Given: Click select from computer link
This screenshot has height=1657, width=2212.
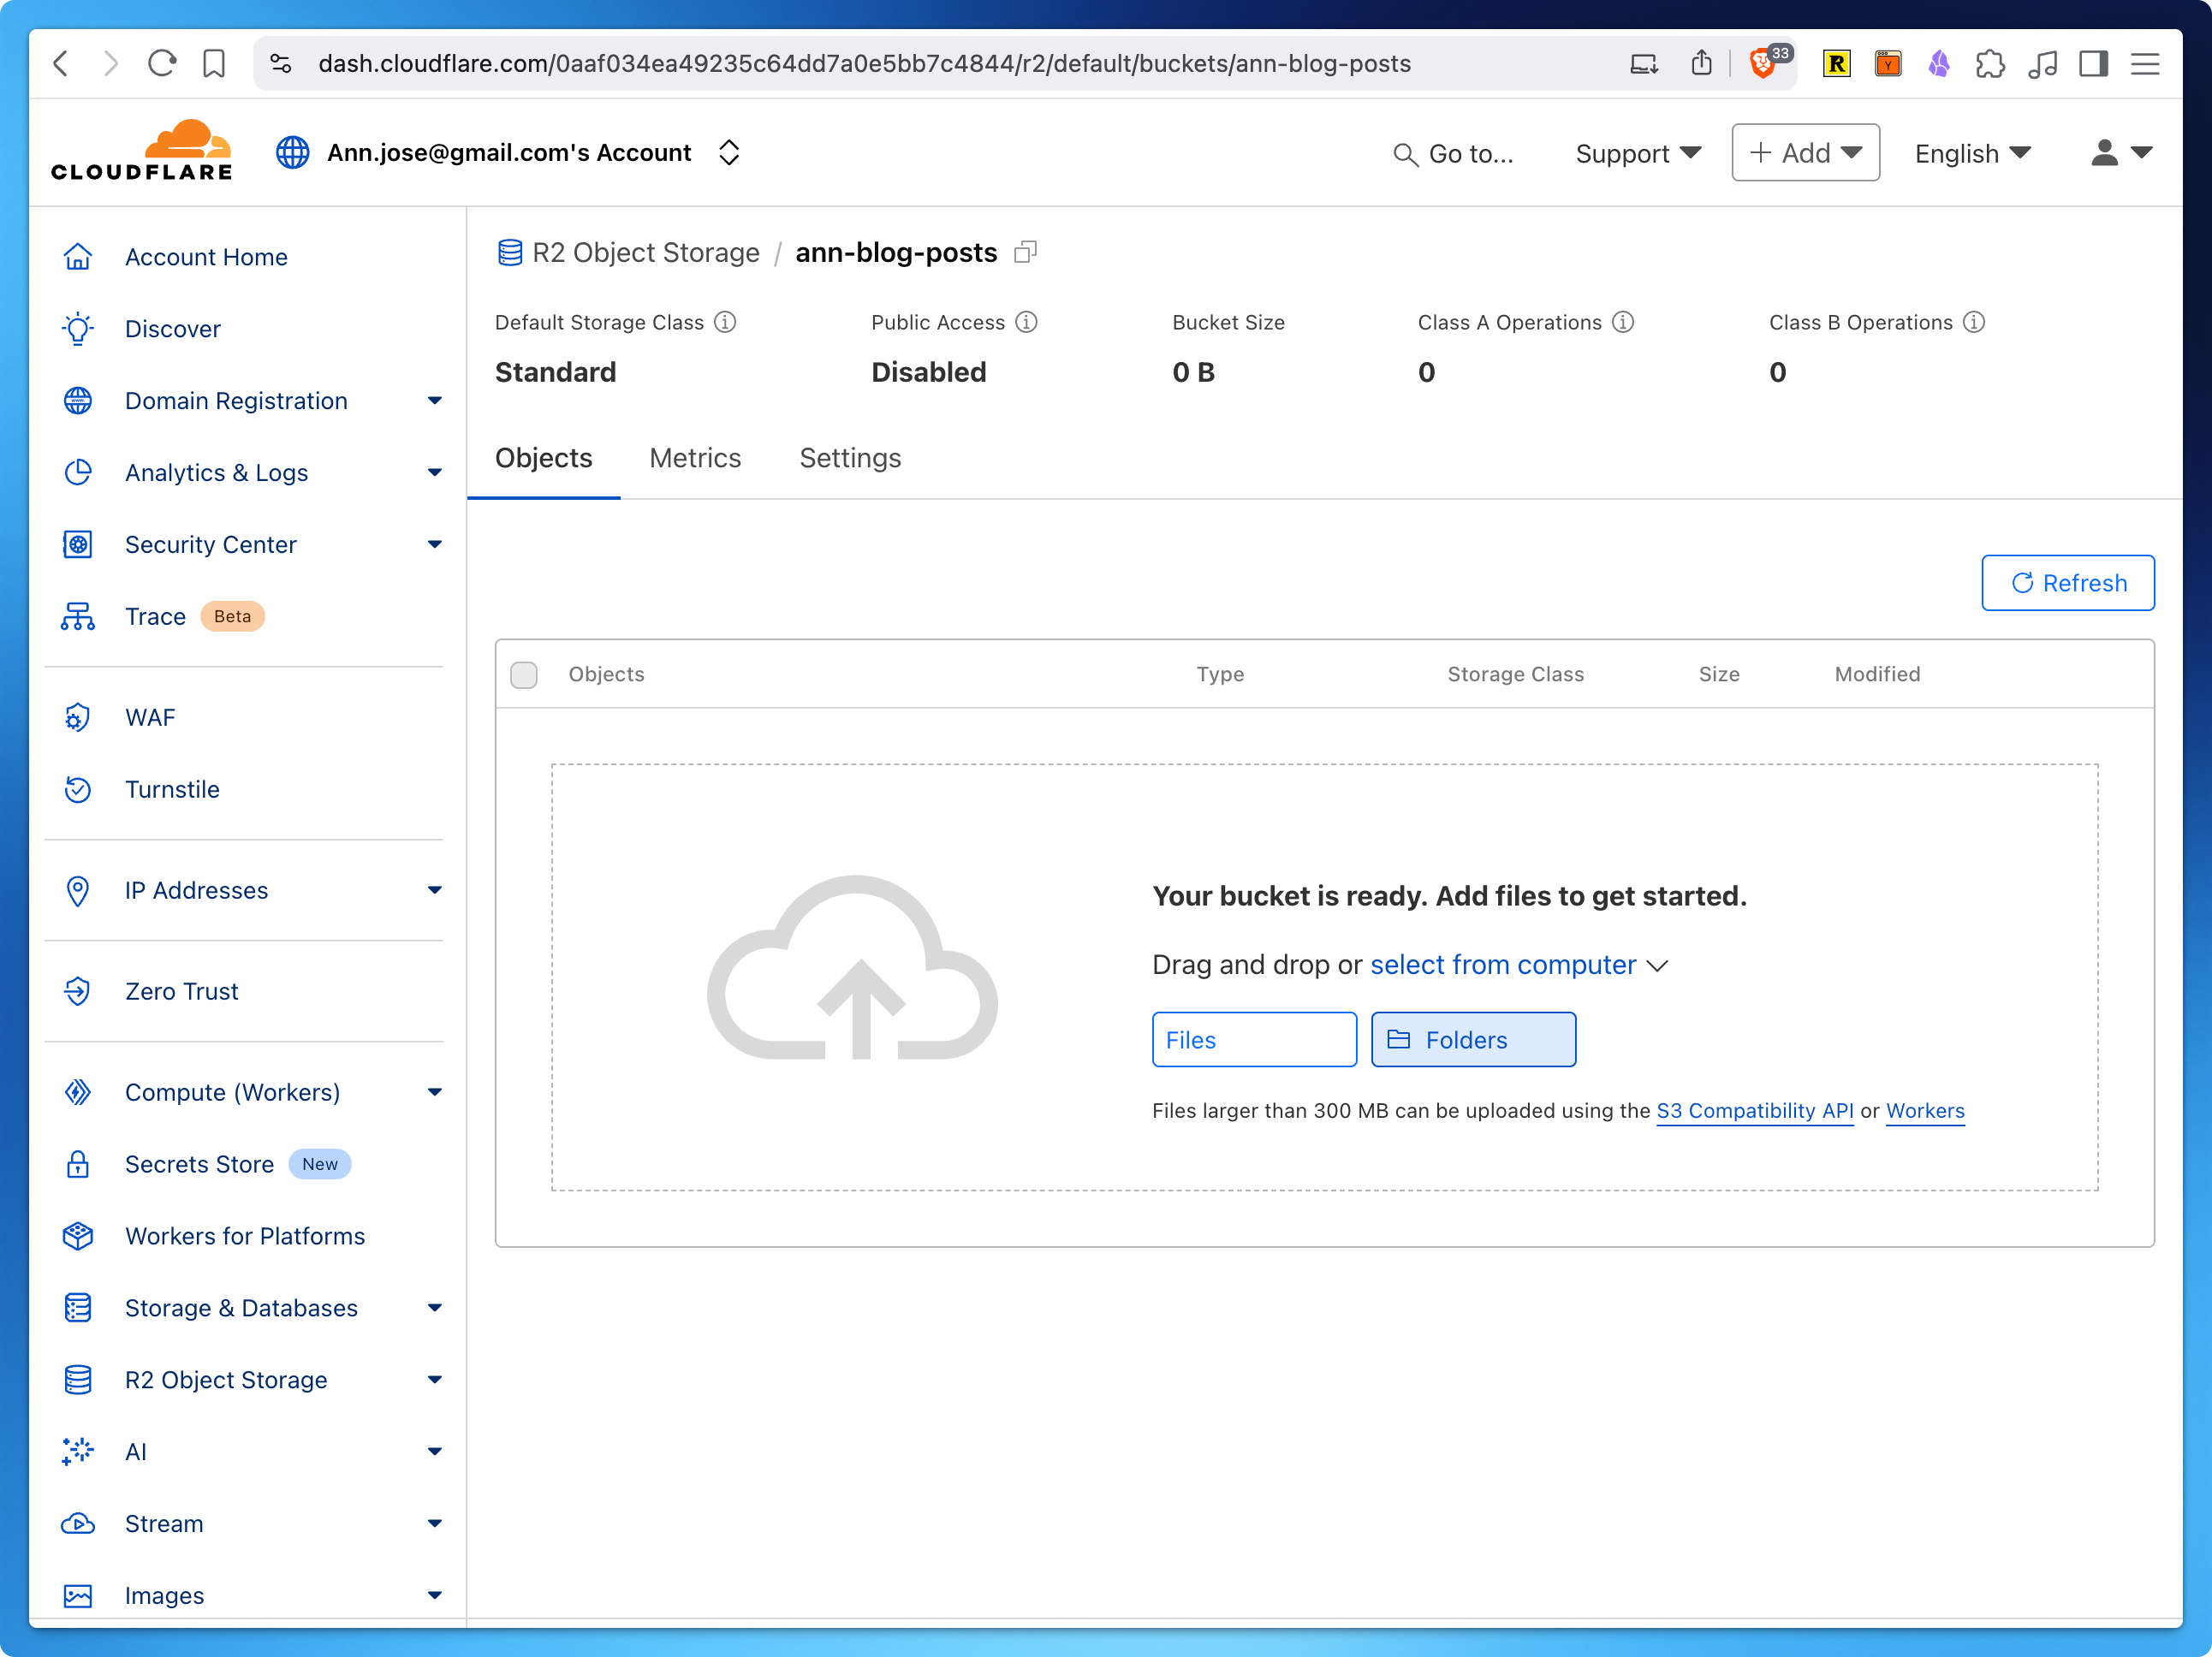Looking at the screenshot, I should [x=1503, y=965].
